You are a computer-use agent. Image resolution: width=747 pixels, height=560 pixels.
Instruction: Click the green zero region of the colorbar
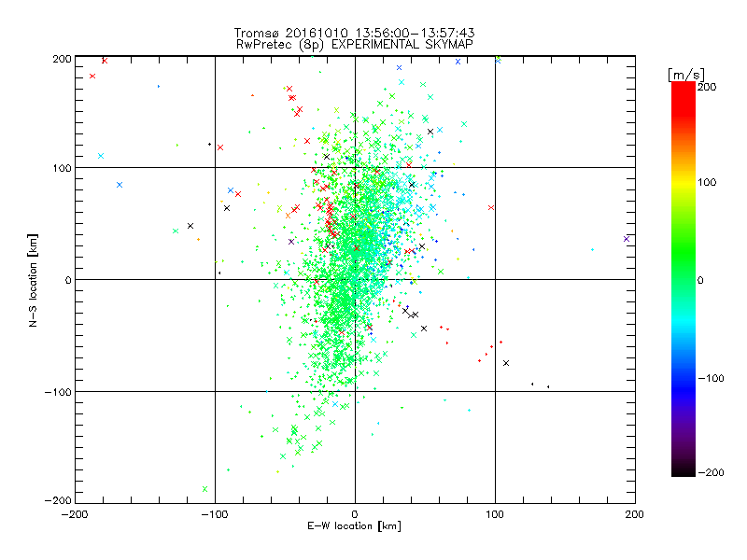pyautogui.click(x=684, y=279)
